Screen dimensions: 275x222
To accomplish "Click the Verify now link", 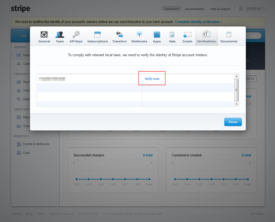I will (x=152, y=79).
